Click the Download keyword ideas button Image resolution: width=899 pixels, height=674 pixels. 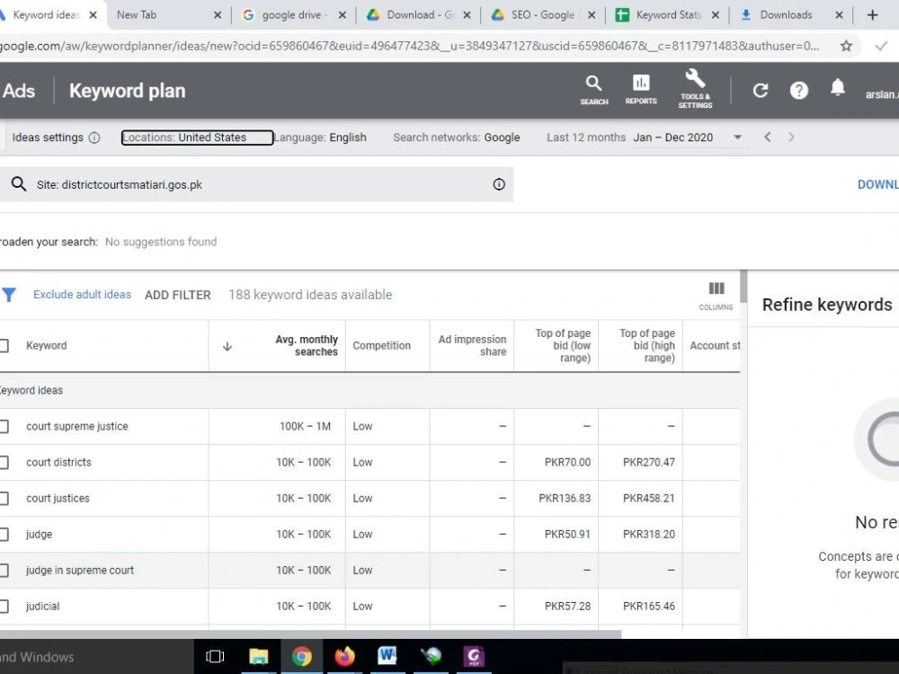[877, 184]
